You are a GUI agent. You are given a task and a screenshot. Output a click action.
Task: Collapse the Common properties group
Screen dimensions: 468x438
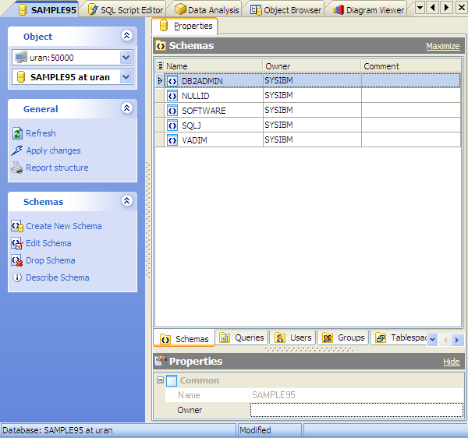tap(160, 380)
